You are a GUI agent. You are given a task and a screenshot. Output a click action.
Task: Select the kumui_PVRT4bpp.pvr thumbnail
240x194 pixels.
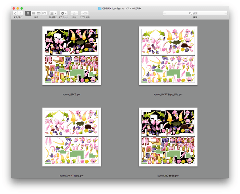pos(71,137)
